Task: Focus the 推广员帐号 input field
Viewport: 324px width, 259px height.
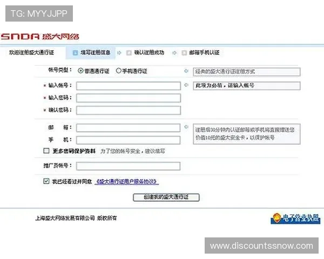Action: pos(128,166)
